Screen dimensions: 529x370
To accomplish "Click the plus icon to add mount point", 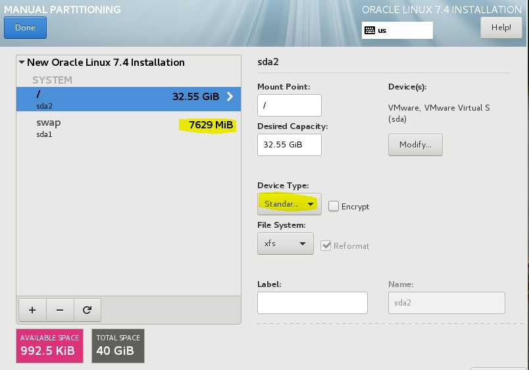I will [x=32, y=310].
